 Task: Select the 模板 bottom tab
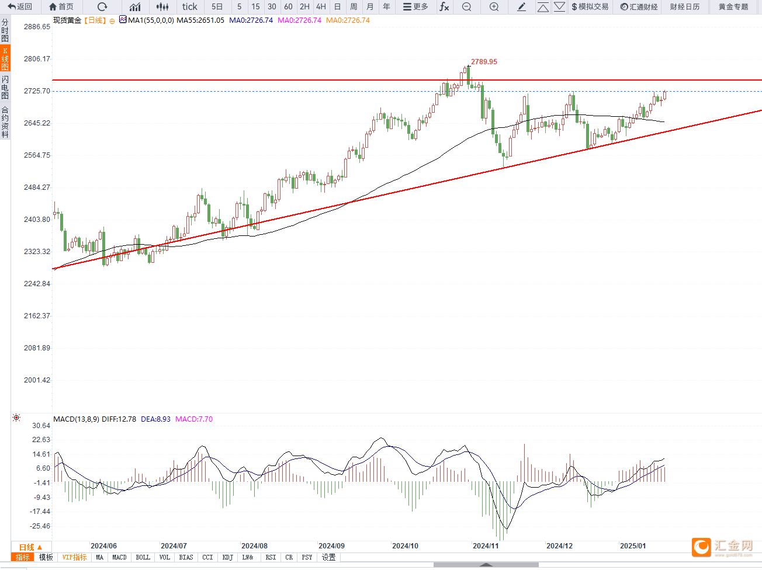click(x=46, y=557)
